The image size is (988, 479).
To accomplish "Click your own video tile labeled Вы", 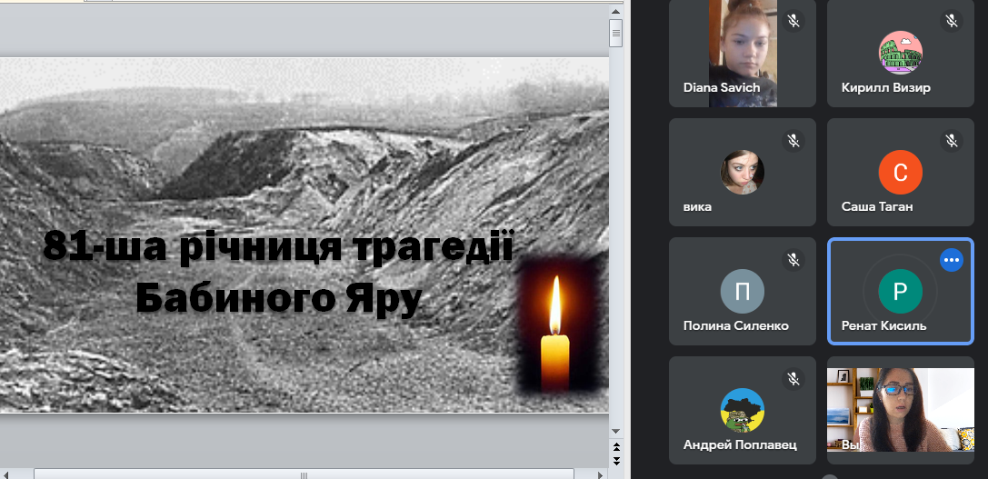I will click(901, 410).
